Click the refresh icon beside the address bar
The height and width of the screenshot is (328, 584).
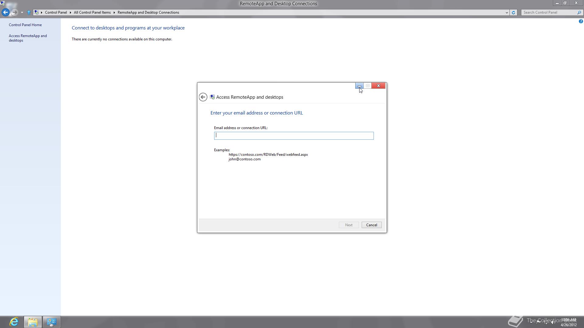[513, 12]
